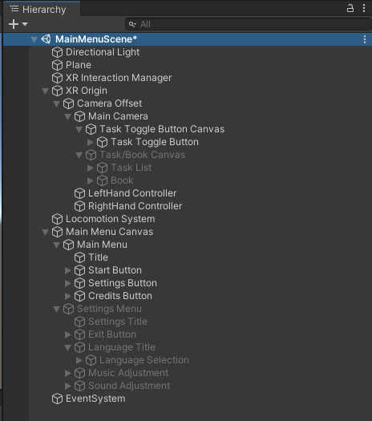Collapse the XR Origin foldout
The width and height of the screenshot is (372, 421).
pos(45,91)
